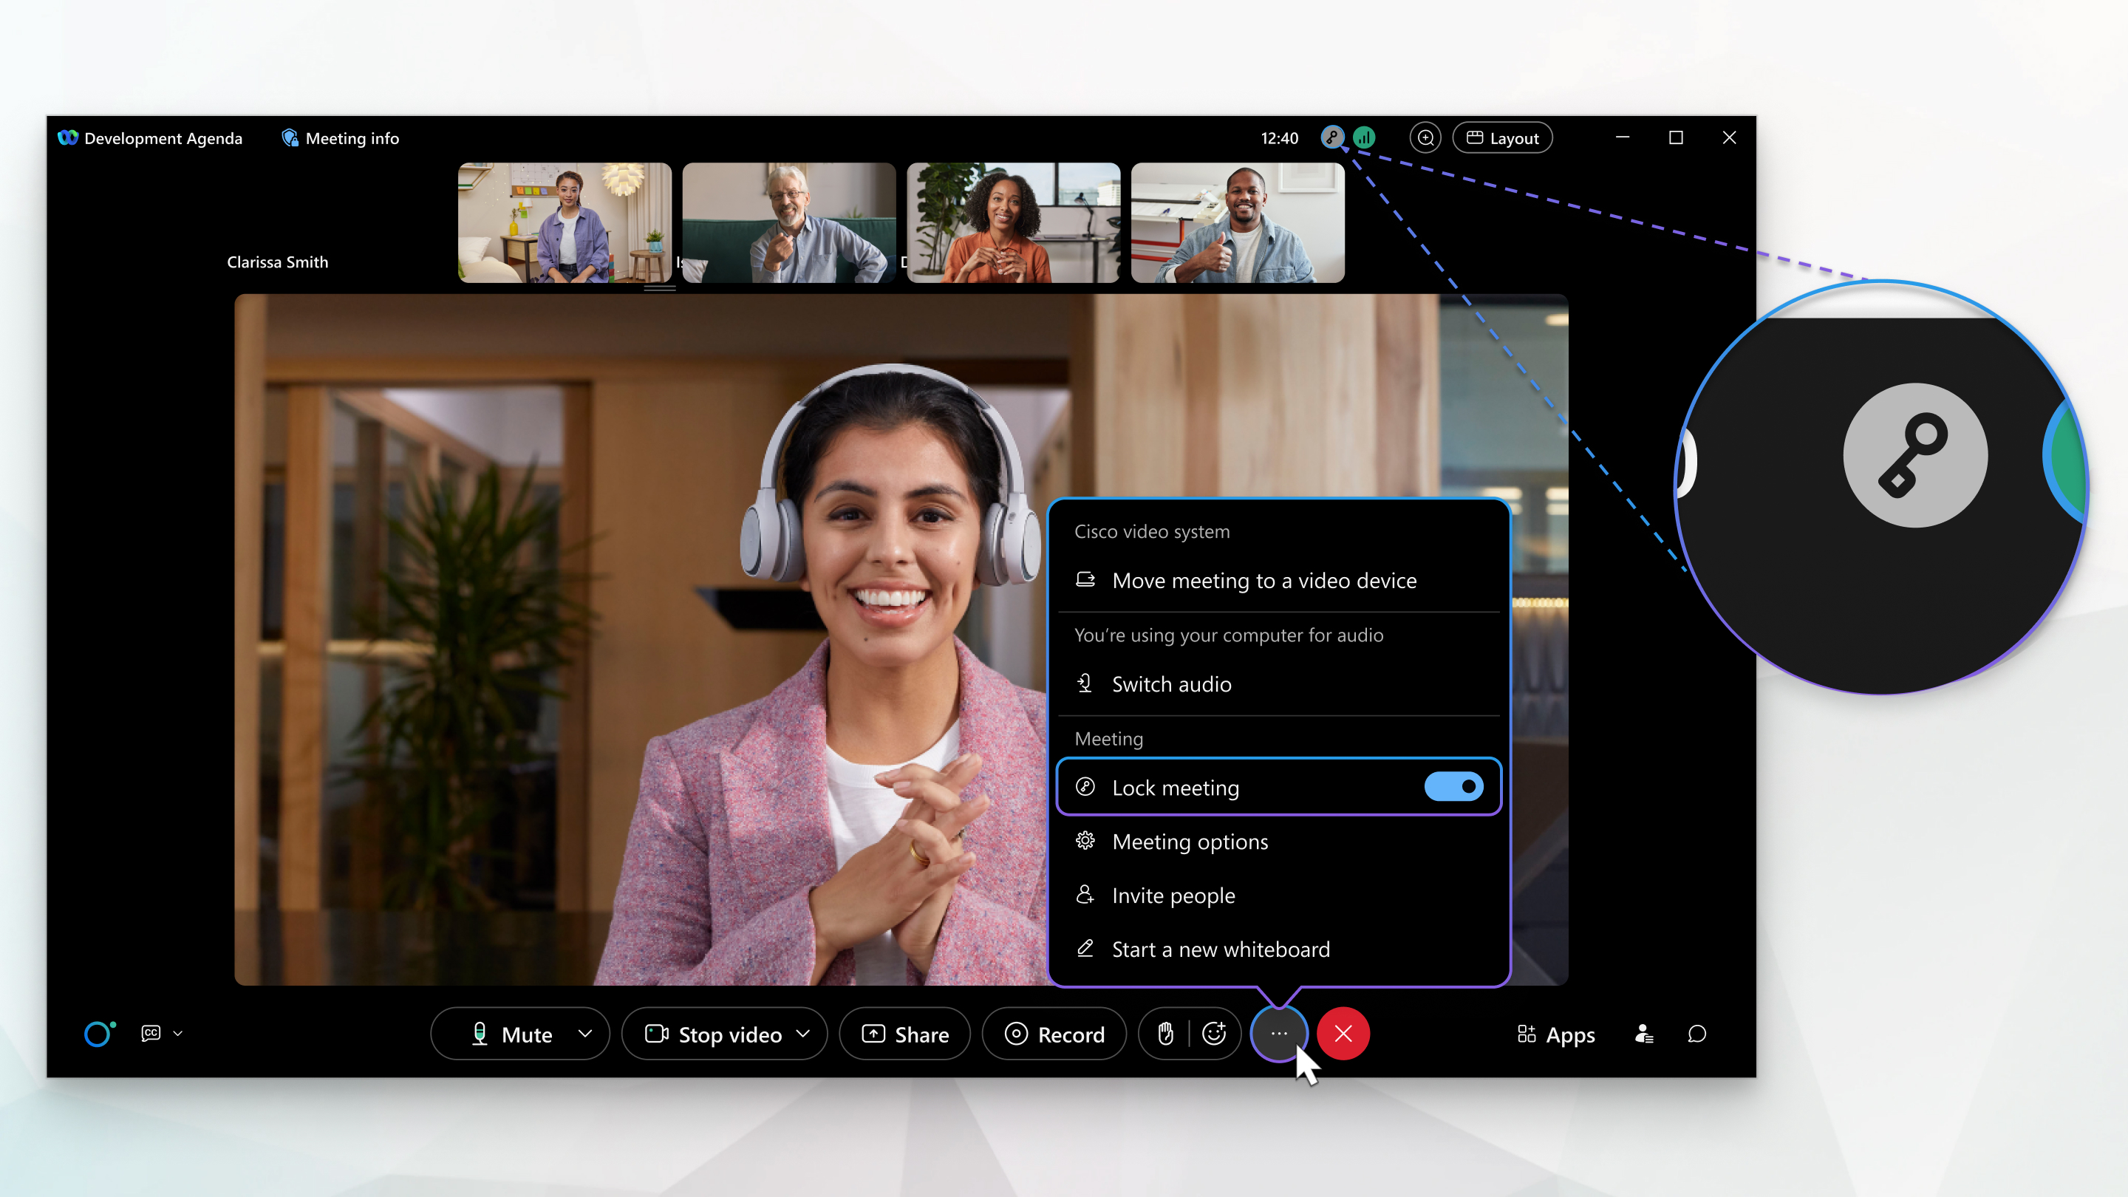Click the Record meeting icon
This screenshot has width=2128, height=1197.
1055,1033
